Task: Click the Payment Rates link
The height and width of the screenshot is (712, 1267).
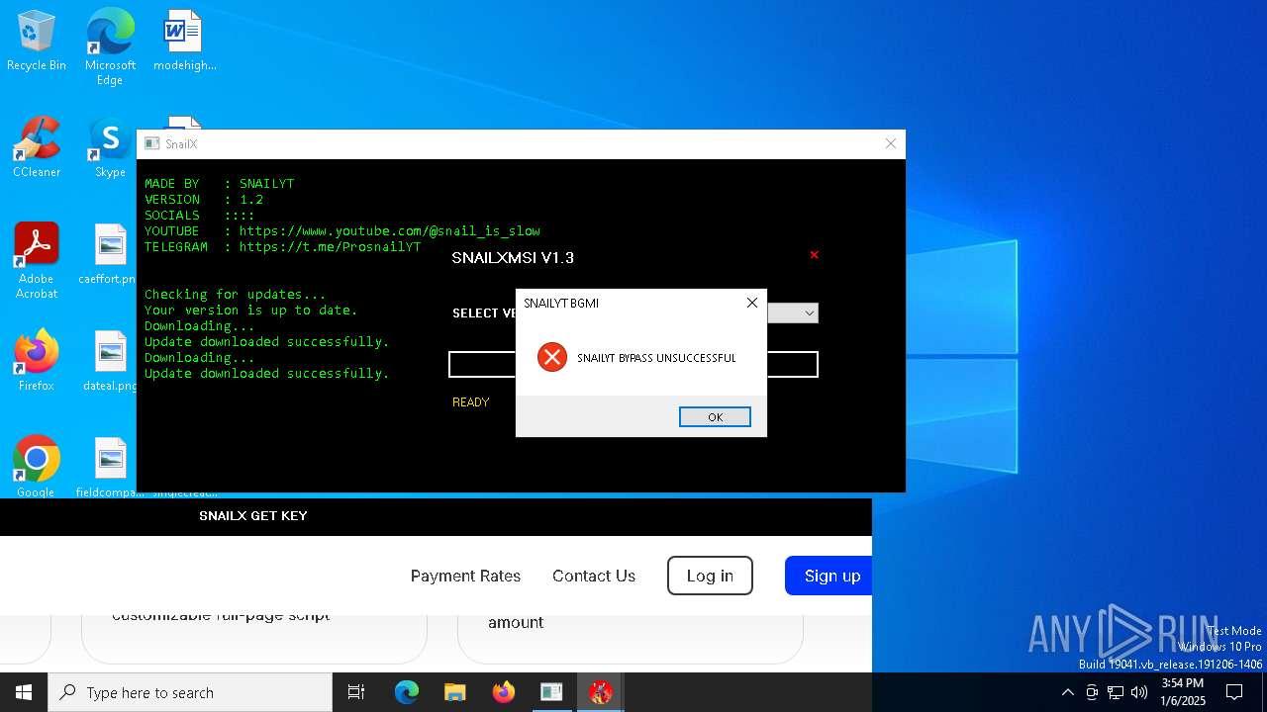Action: click(x=465, y=576)
